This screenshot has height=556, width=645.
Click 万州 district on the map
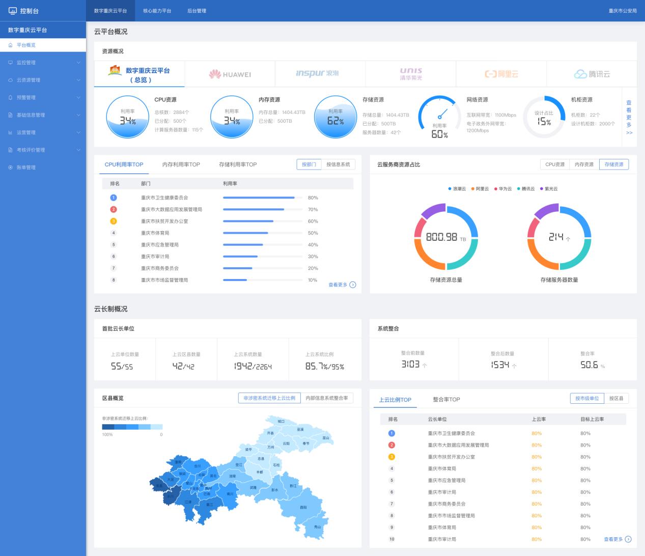270,447
